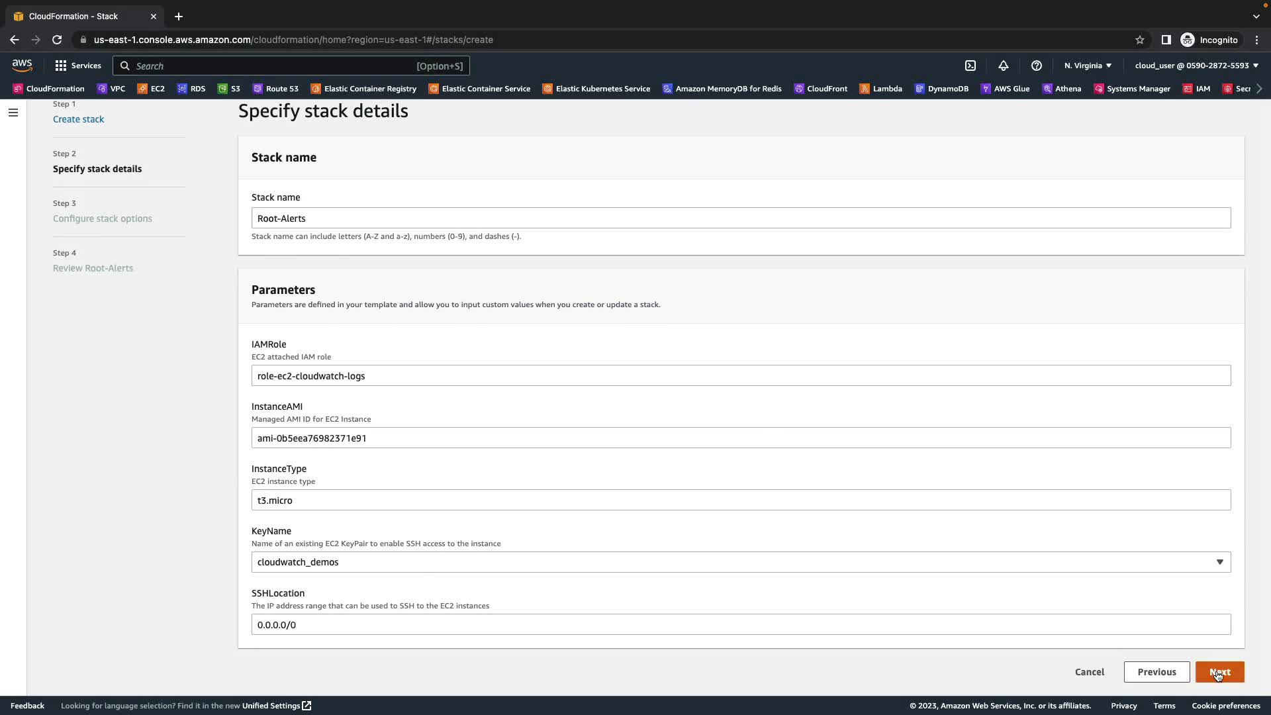1271x715 pixels.
Task: Open the CloudShell terminal icon
Action: pyautogui.click(x=970, y=66)
